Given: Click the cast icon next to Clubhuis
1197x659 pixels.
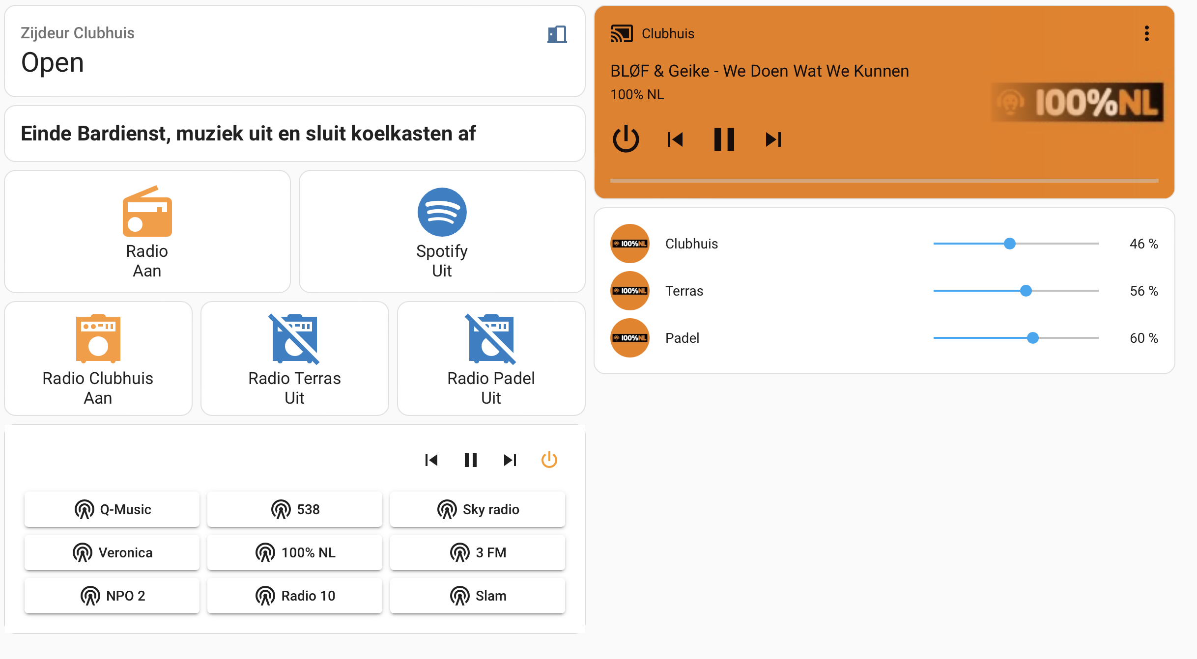Looking at the screenshot, I should pyautogui.click(x=622, y=33).
